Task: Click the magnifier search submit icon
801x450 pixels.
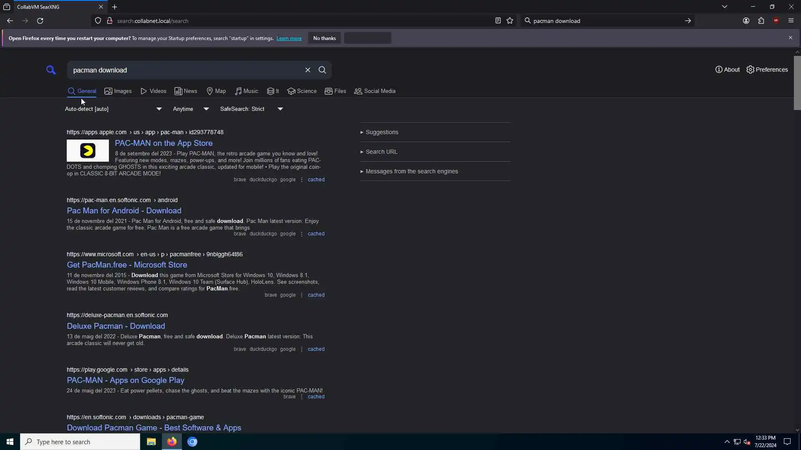Action: tap(322, 70)
